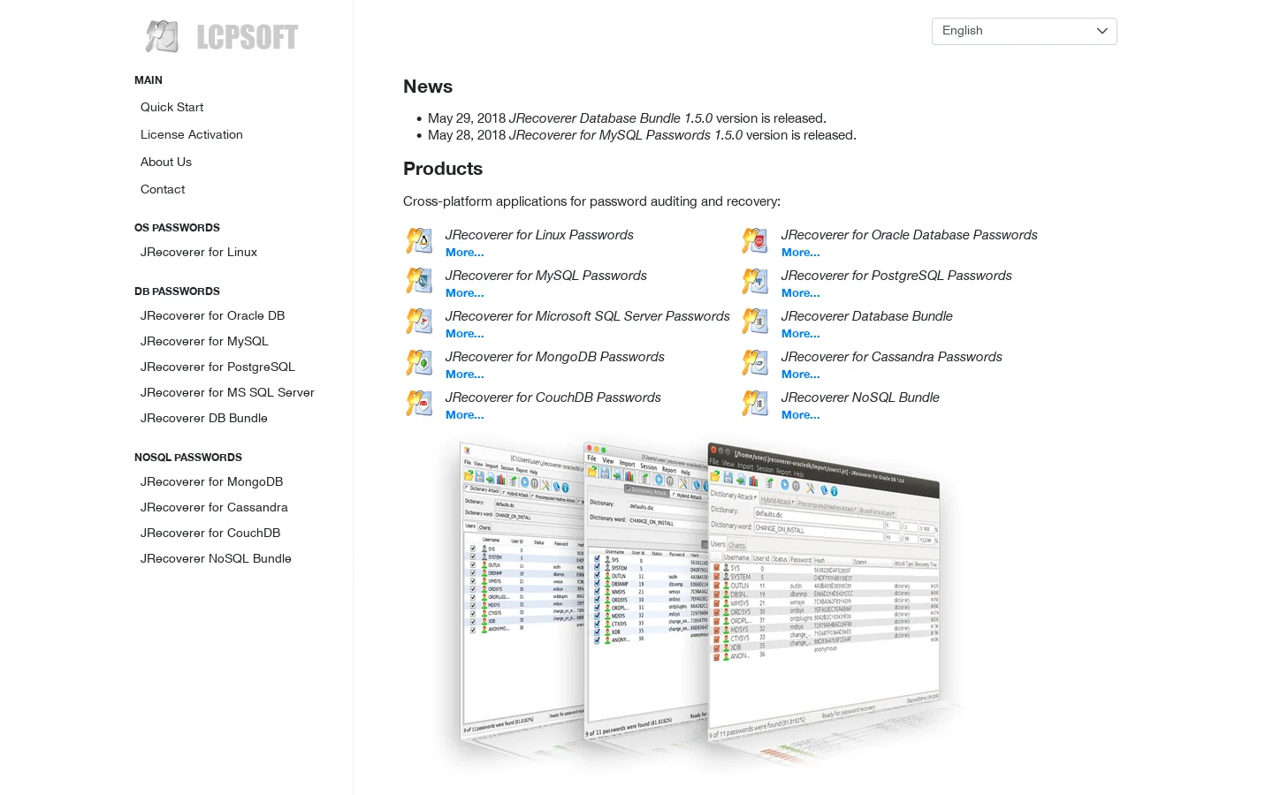Select JRecoverer for PostgreSQL in sidebar
The width and height of the screenshot is (1273, 795).
[217, 367]
